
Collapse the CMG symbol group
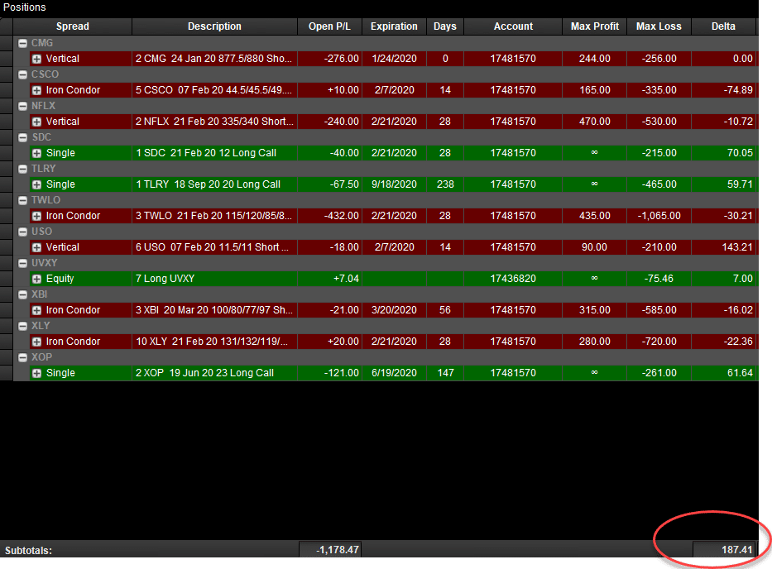coord(22,43)
